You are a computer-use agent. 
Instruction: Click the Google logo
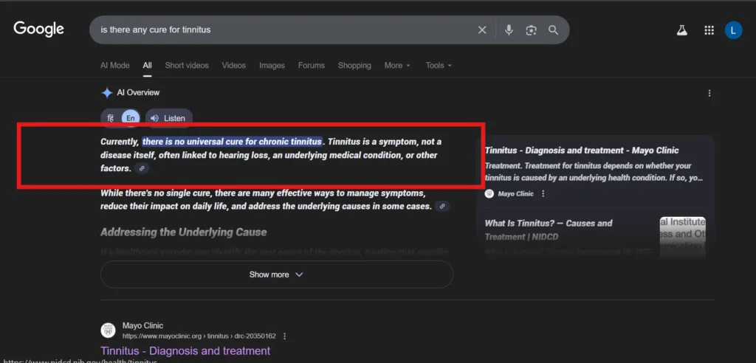pyautogui.click(x=38, y=29)
